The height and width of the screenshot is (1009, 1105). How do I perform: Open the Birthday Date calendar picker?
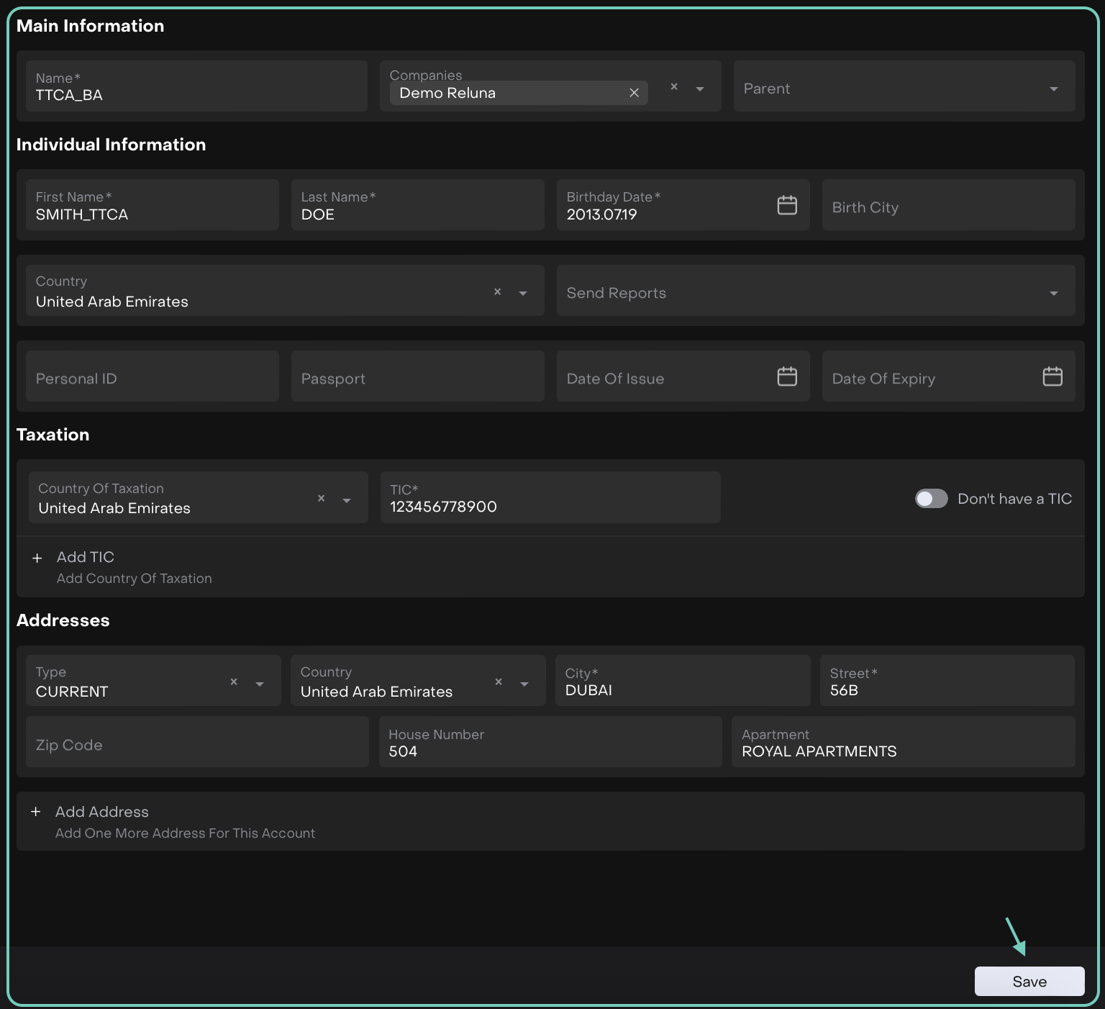(x=787, y=205)
